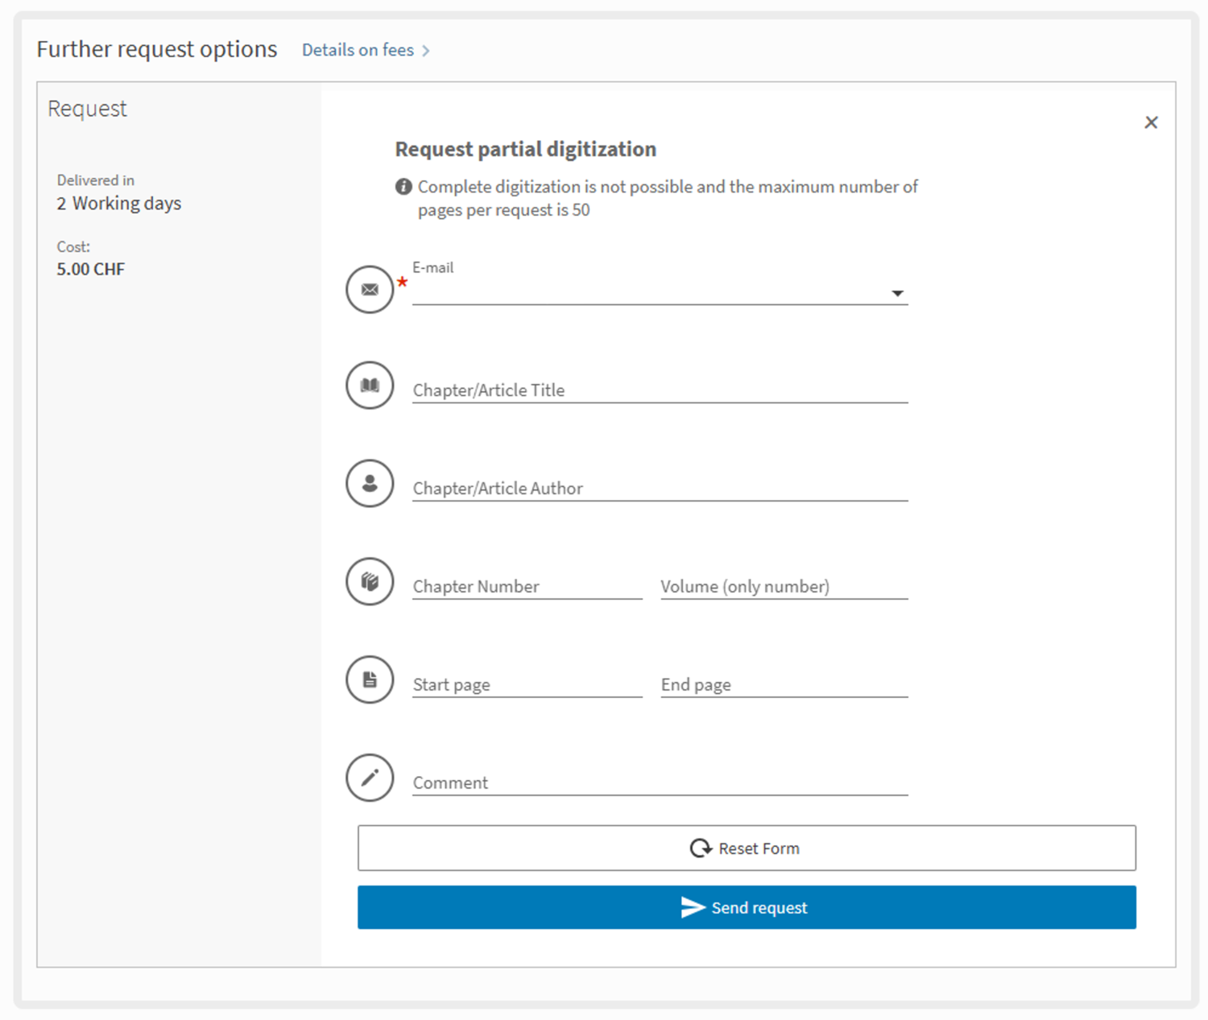This screenshot has height=1020, width=1208.
Task: Click the open book chapter title icon
Action: pyautogui.click(x=370, y=386)
